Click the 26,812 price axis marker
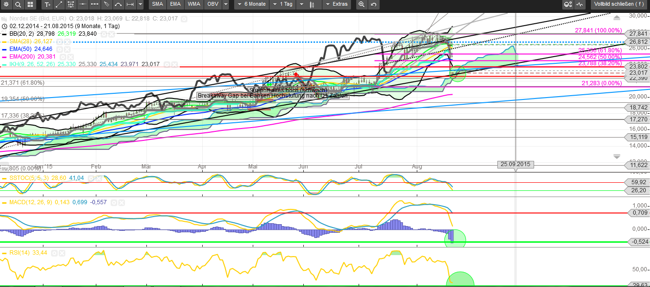This screenshot has height=287, width=650. 638,41
